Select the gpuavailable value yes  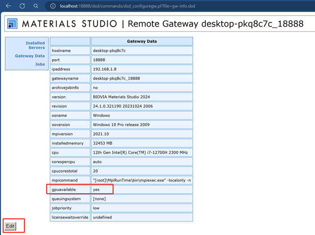(142, 189)
